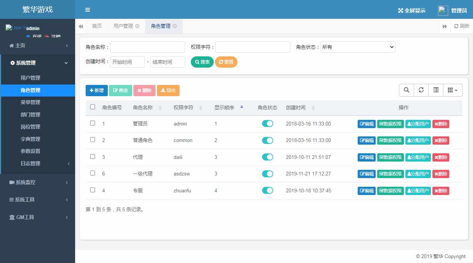The height and width of the screenshot is (263, 473).
Task: Toggle status switch for 一级代理 role
Action: tap(267, 174)
